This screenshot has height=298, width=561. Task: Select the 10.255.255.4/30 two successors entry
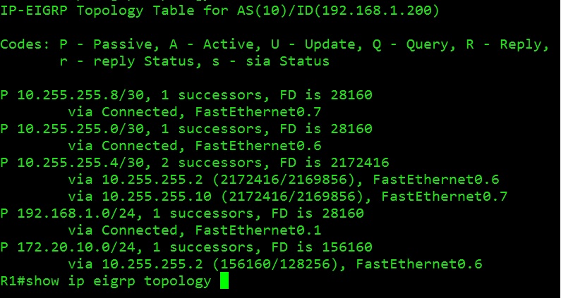pos(195,163)
